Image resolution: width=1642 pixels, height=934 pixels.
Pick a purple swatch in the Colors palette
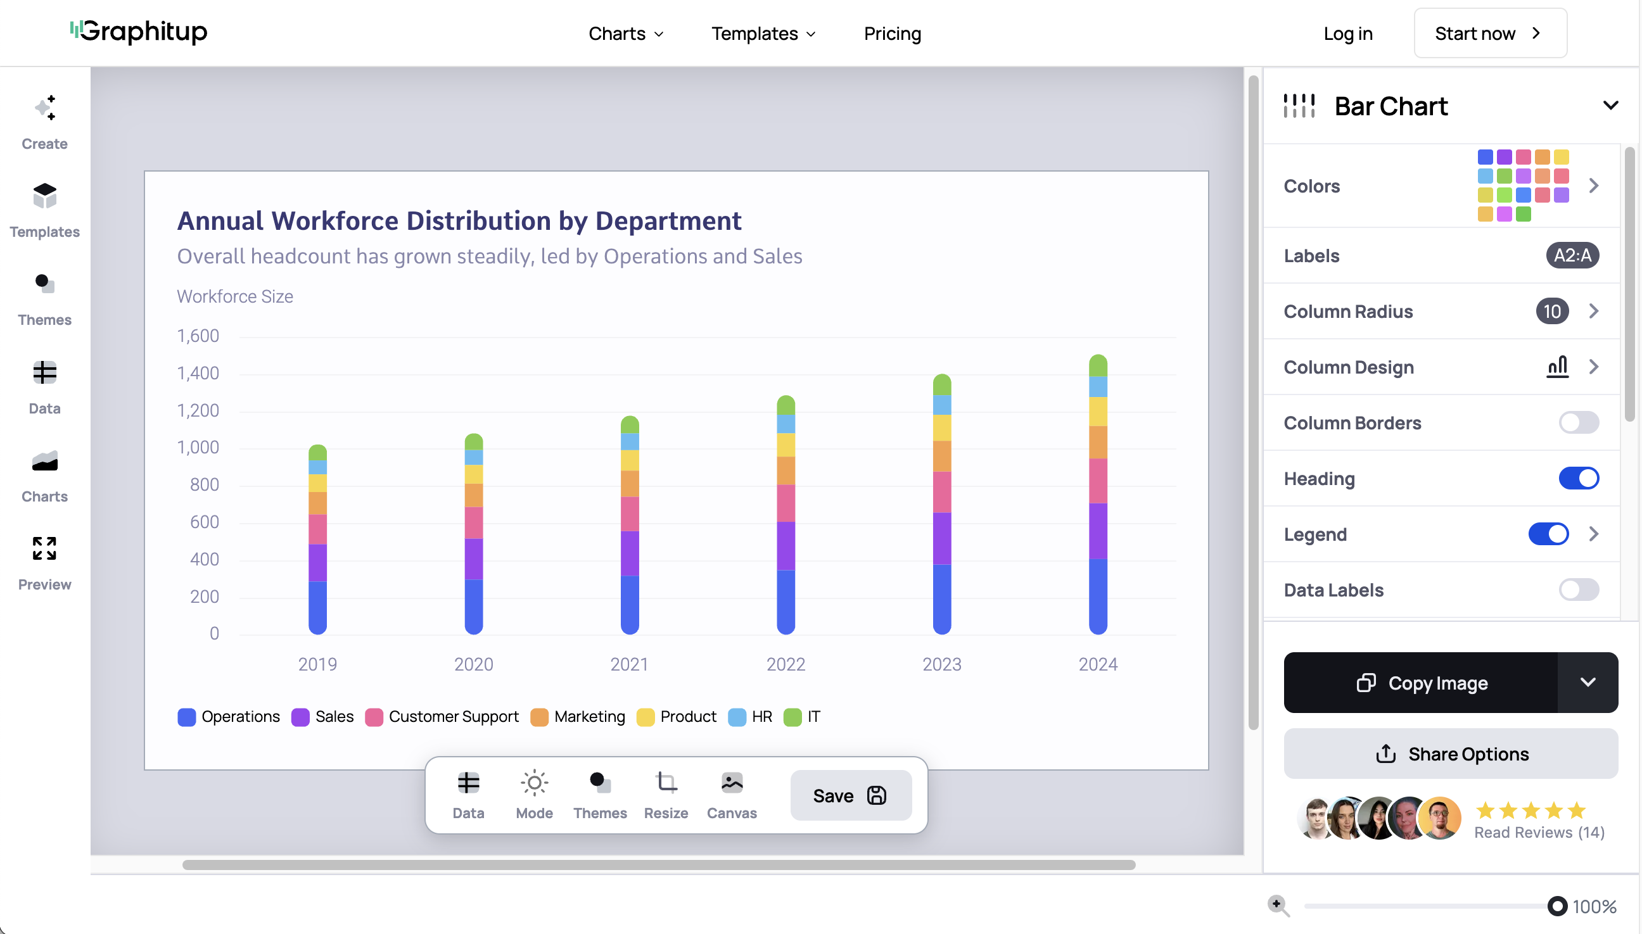1504,156
